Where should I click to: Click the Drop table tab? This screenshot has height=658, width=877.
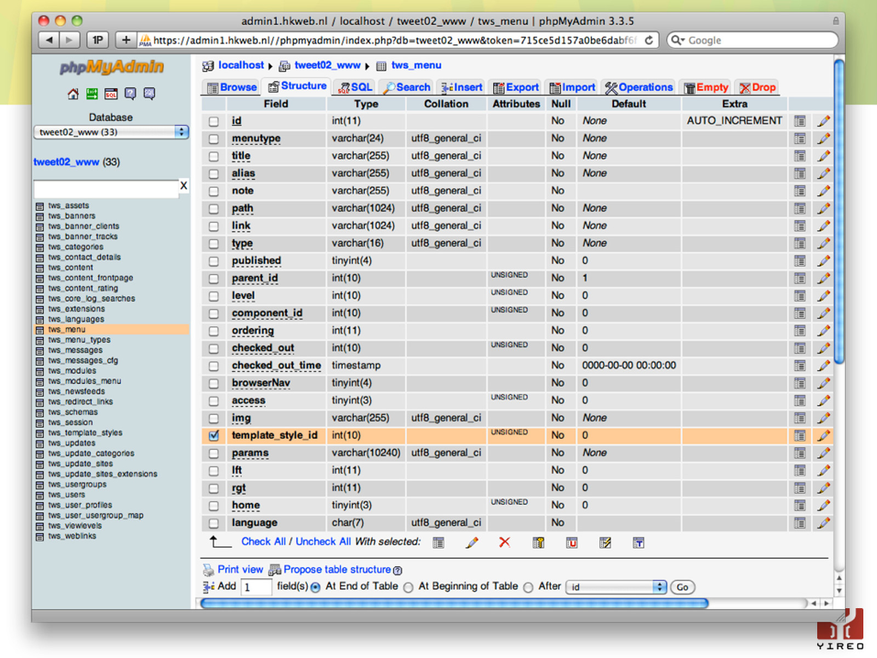coord(757,87)
